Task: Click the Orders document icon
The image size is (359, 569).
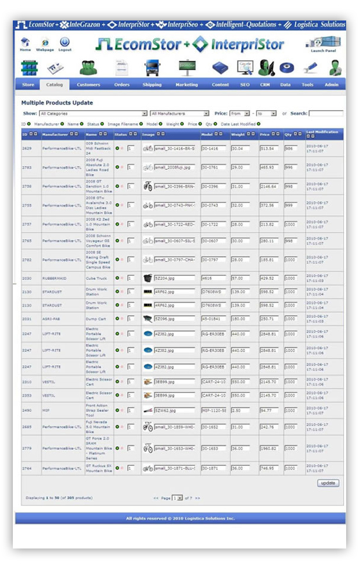Action: click(122, 68)
